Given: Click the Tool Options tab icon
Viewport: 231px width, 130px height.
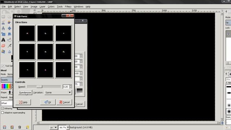Looking at the screenshot, I should (3, 66).
